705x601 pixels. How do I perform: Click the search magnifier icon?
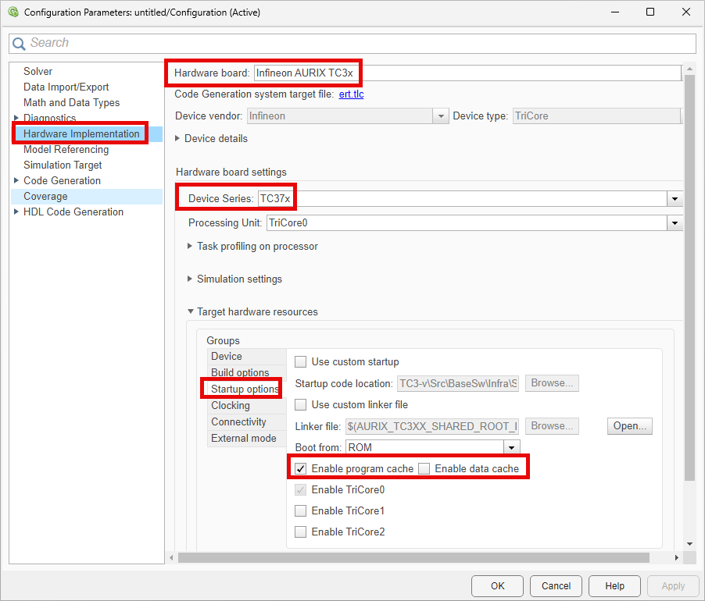coord(20,43)
